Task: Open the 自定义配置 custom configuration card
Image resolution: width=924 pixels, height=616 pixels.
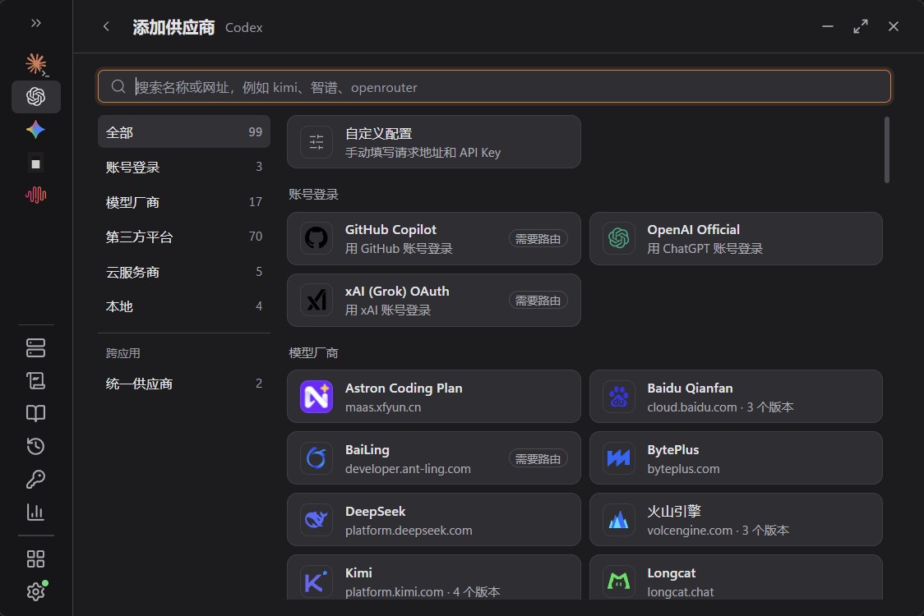Action: pyautogui.click(x=434, y=142)
